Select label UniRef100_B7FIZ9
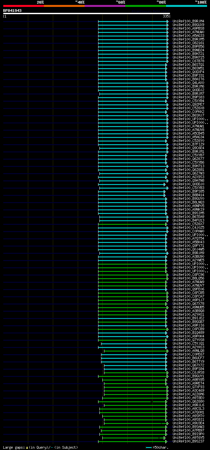Viewport: 210px width, 450px height. pos(188,145)
